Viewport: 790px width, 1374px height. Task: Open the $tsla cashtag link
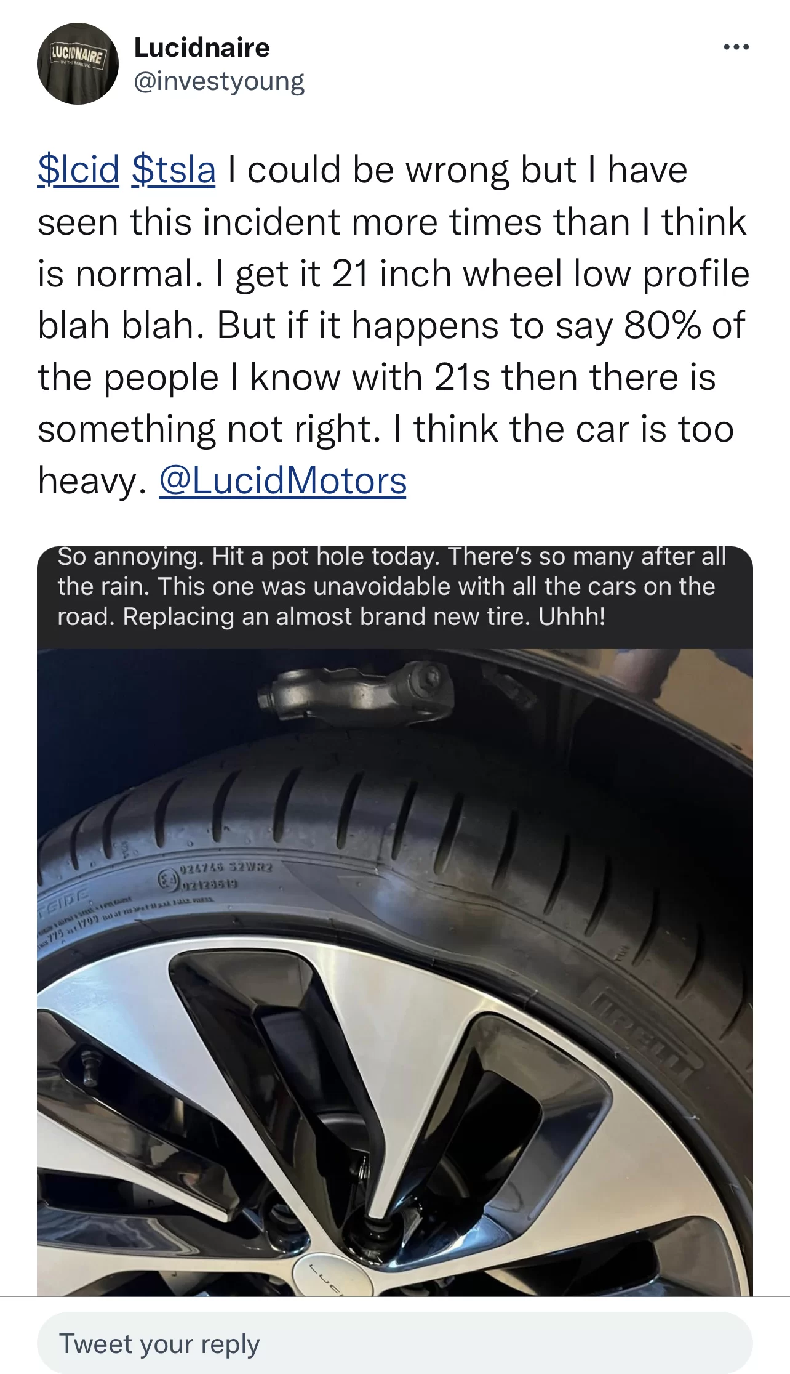click(174, 169)
